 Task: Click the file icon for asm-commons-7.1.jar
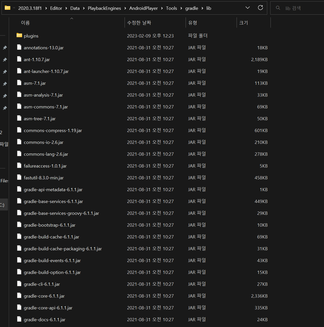click(x=19, y=106)
